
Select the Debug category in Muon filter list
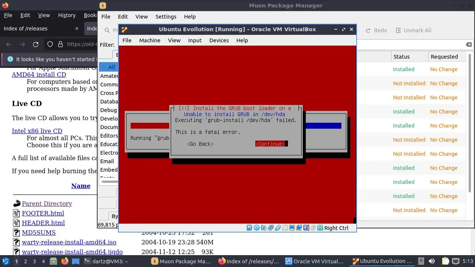pyautogui.click(x=108, y=110)
